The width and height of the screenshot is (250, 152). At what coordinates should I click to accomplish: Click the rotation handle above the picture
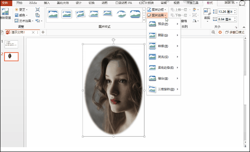113,40
